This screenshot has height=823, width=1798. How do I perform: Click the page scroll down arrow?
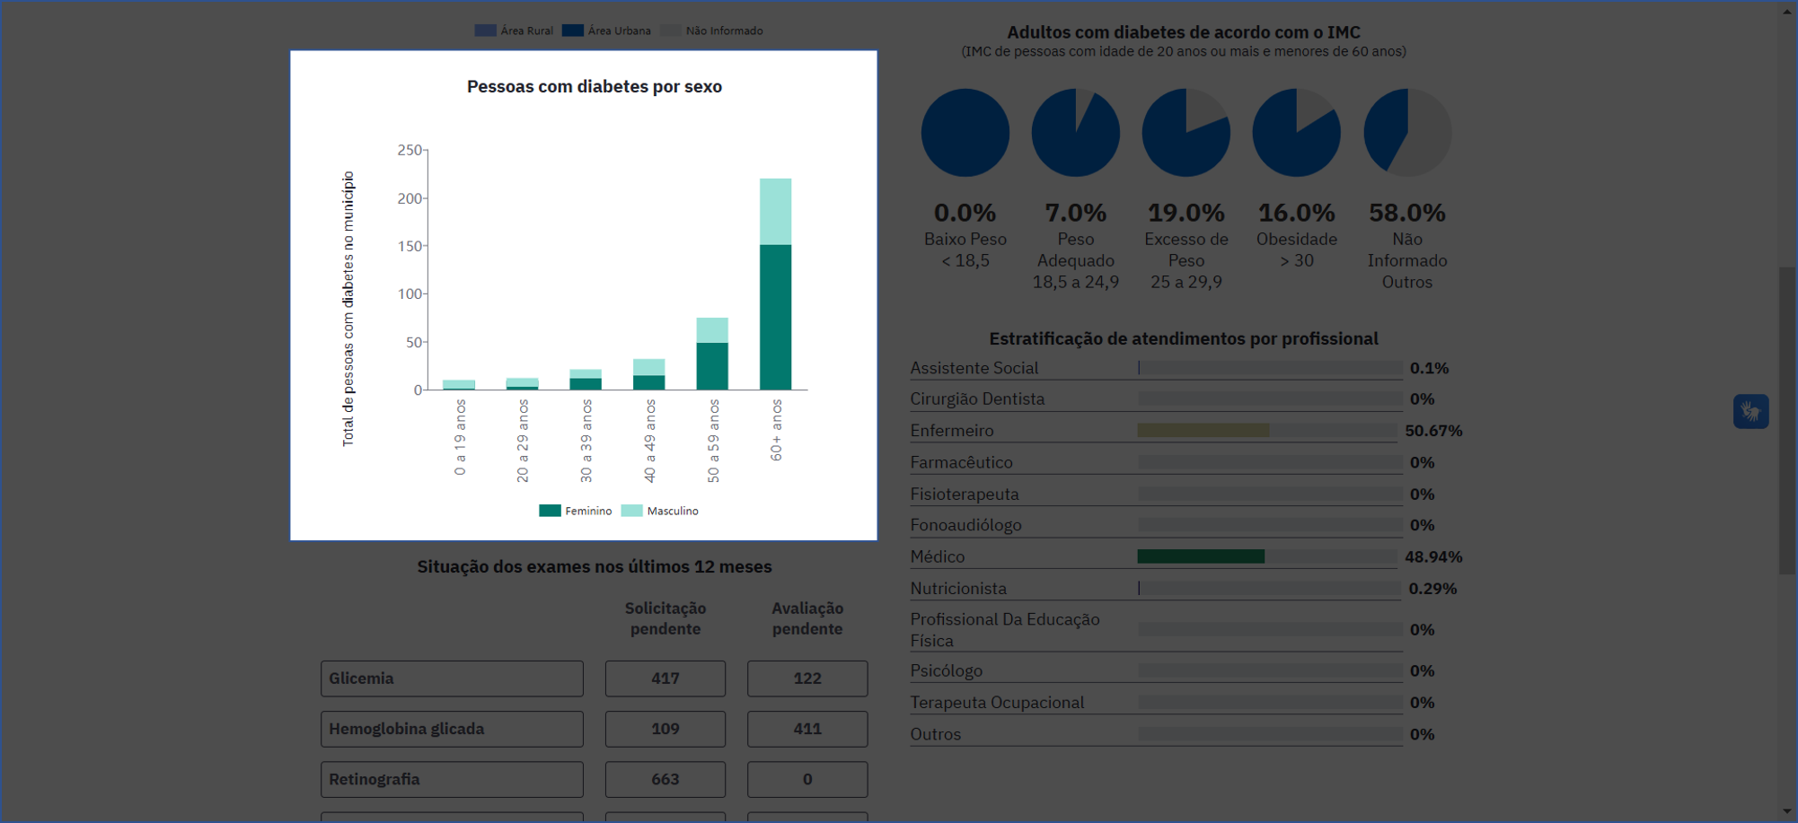pyautogui.click(x=1788, y=812)
